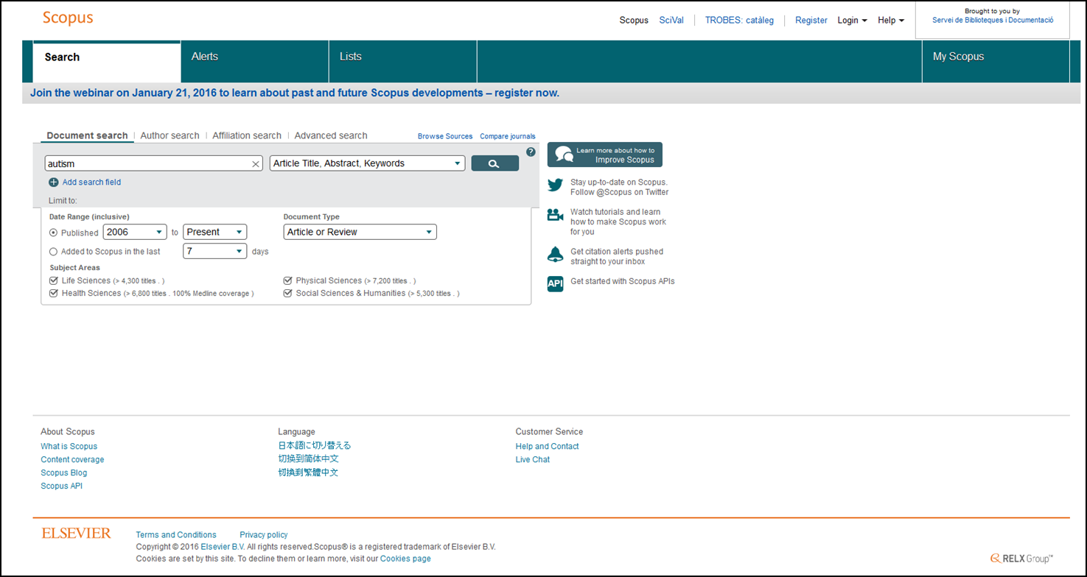Click the Twitter bird icon
1087x577 pixels.
[556, 185]
